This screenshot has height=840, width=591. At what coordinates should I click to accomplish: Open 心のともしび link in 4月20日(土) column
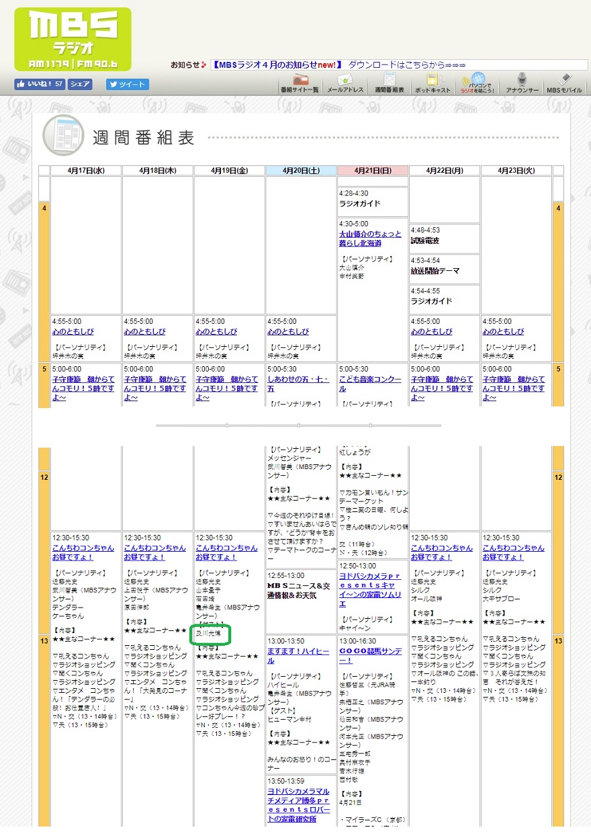[x=289, y=331]
